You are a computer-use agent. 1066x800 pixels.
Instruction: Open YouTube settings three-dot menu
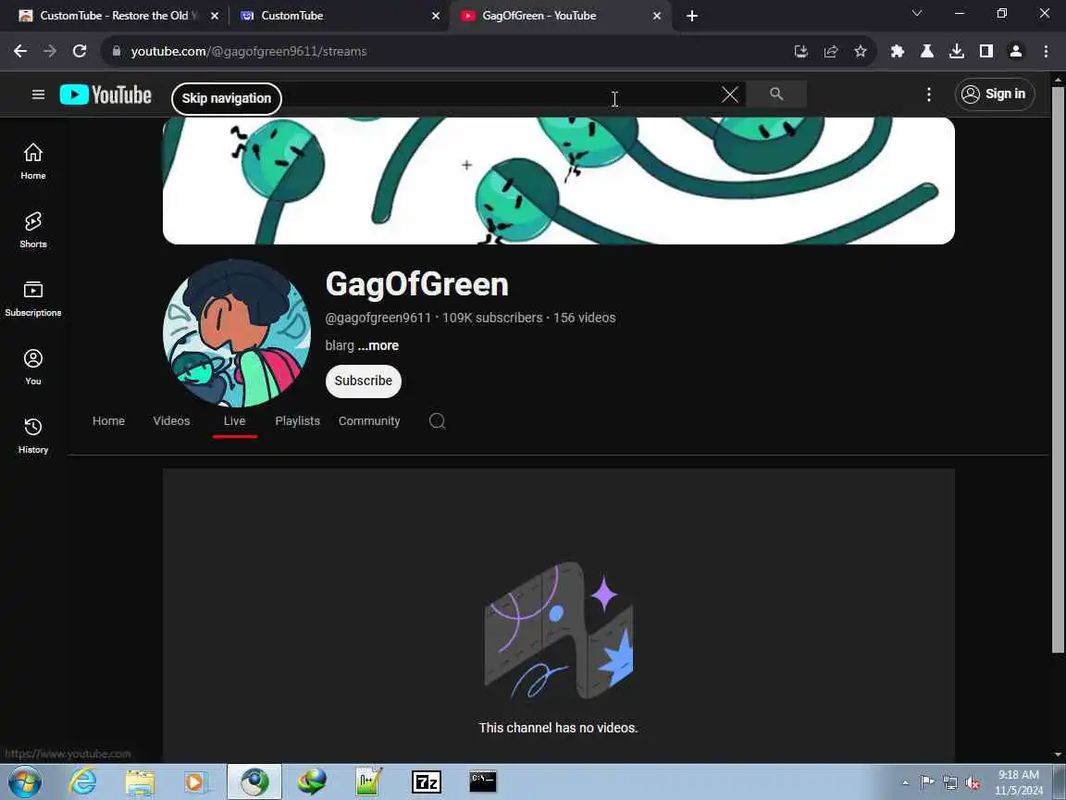click(x=929, y=94)
